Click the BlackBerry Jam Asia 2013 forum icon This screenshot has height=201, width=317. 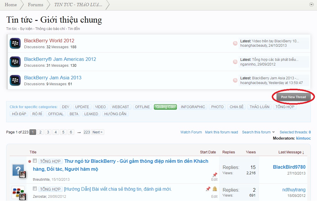pyautogui.click(x=15, y=80)
